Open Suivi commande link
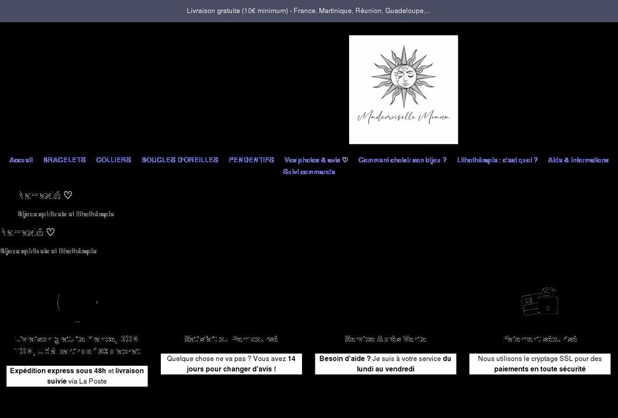 tap(309, 172)
